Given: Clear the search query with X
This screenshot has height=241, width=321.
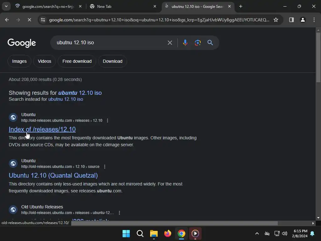Looking at the screenshot, I should click(x=170, y=43).
